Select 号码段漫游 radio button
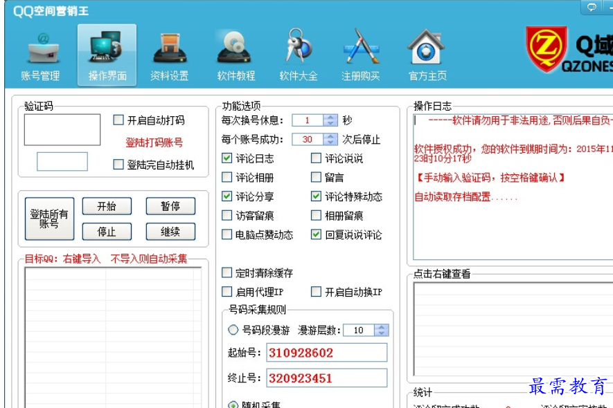 coord(233,330)
